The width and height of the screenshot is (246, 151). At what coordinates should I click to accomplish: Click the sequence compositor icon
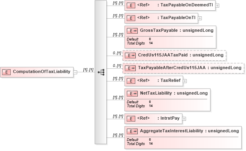[101, 72]
